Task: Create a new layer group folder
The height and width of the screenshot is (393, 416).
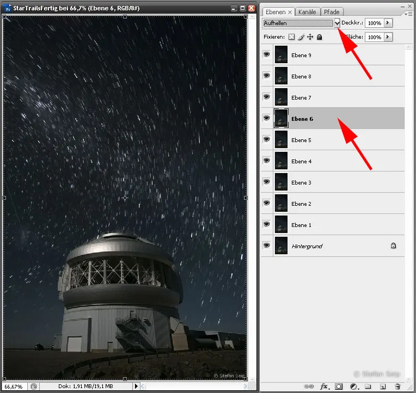Action: coord(368,386)
